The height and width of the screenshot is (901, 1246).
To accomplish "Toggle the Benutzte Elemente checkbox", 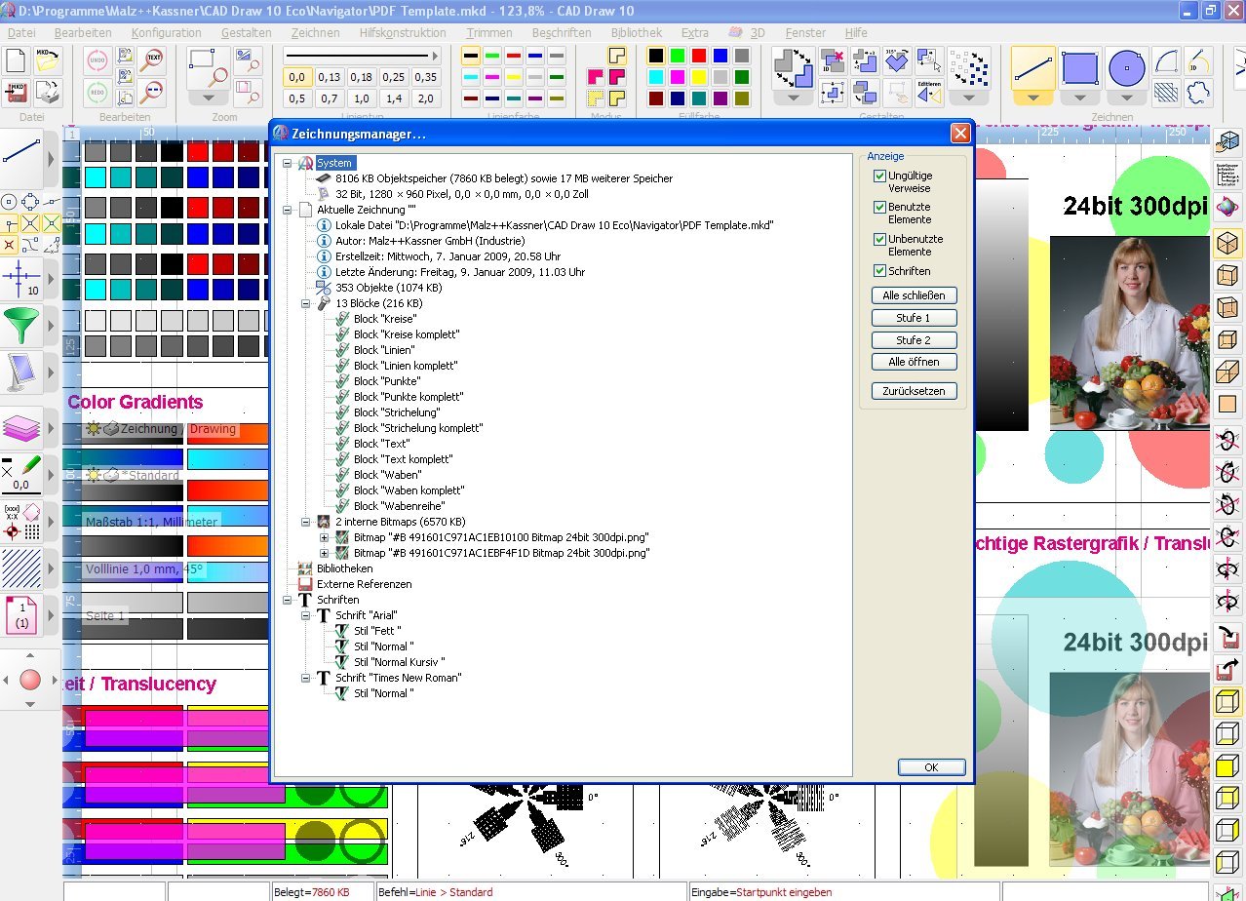I will [x=879, y=208].
